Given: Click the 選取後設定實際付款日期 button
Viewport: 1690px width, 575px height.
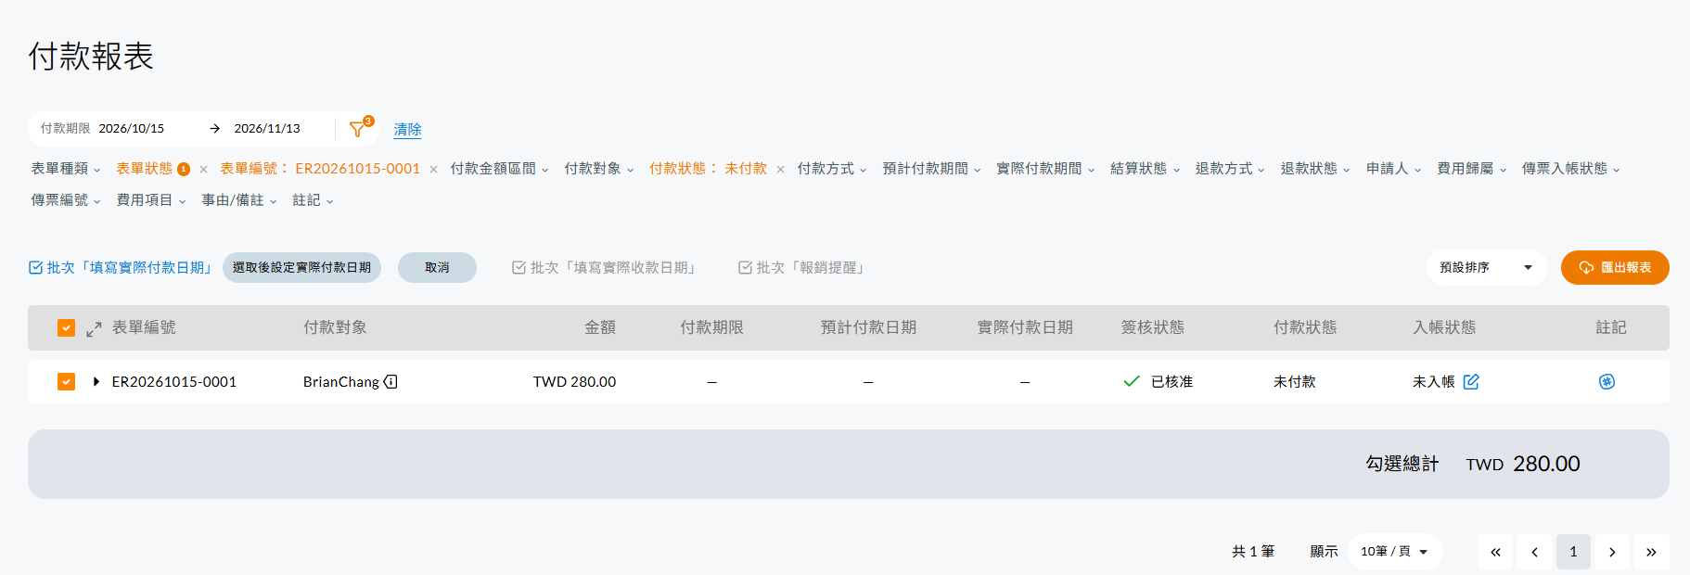Looking at the screenshot, I should tap(301, 267).
